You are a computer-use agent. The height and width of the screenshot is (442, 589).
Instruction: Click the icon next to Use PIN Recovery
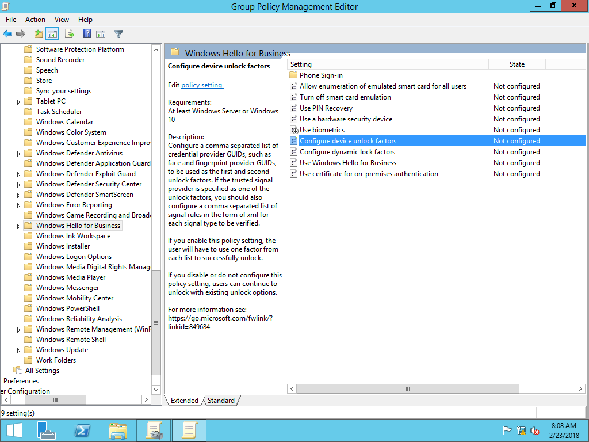294,108
